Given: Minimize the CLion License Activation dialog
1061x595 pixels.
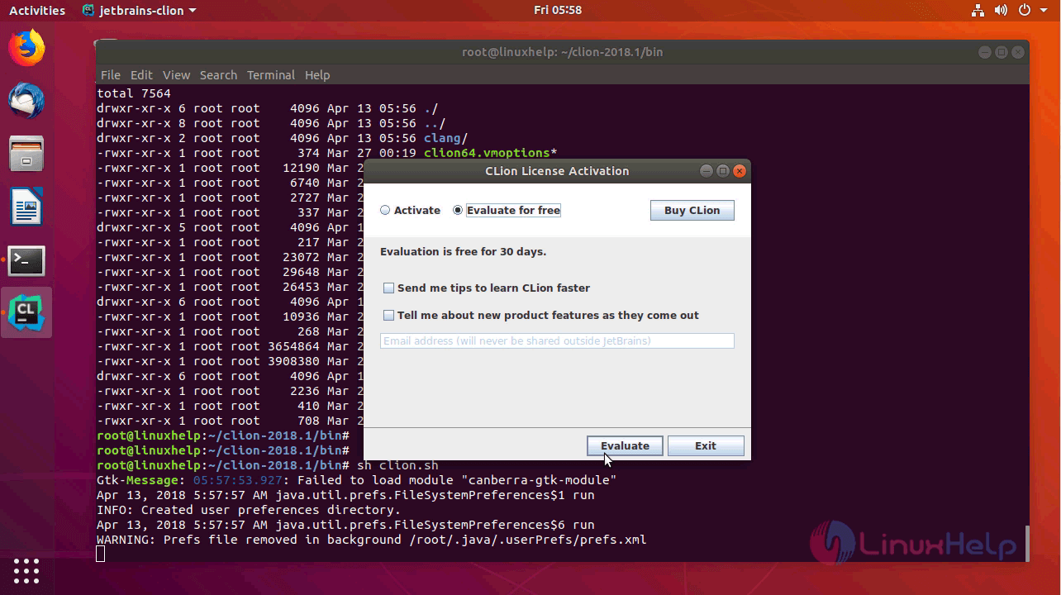Looking at the screenshot, I should 707,171.
